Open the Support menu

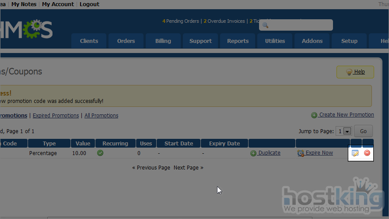click(x=200, y=41)
